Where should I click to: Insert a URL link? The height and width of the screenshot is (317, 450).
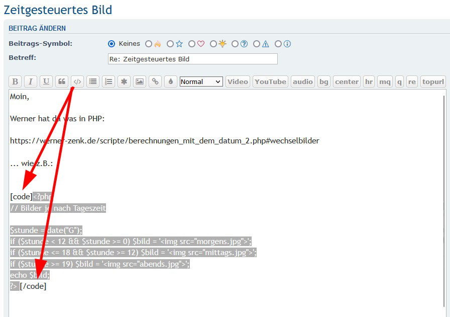(x=155, y=82)
